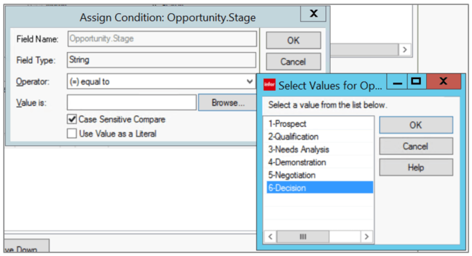This screenshot has width=472, height=256.
Task: Click Help in Select Values dialog
Action: coord(416,167)
